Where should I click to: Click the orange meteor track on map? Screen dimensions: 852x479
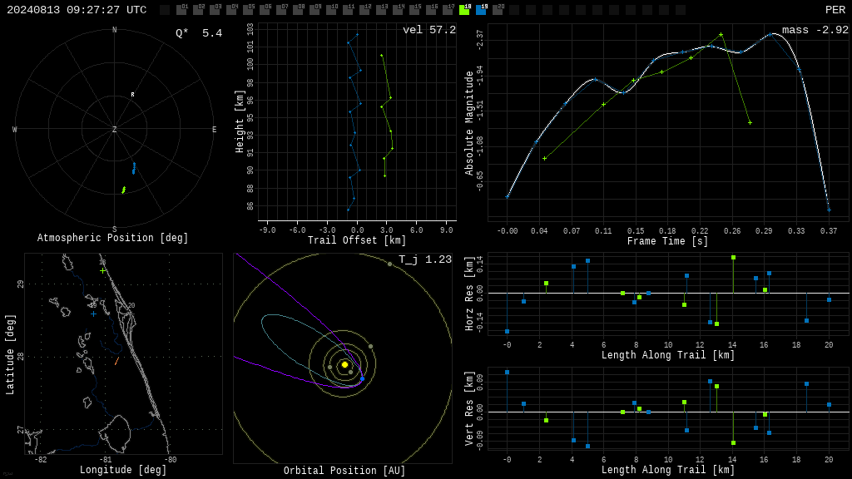[116, 361]
